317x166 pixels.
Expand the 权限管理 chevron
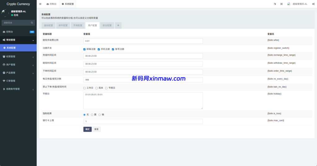pos(33,57)
